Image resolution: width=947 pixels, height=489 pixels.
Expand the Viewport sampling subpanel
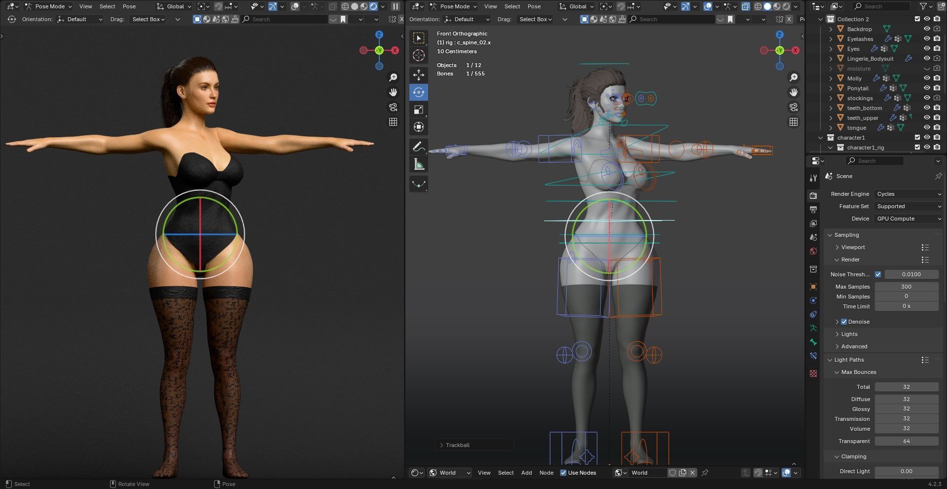tap(837, 247)
